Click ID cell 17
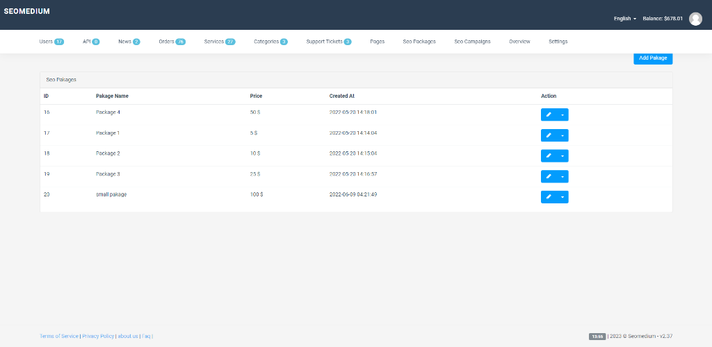This screenshot has height=347, width=712. (47, 133)
